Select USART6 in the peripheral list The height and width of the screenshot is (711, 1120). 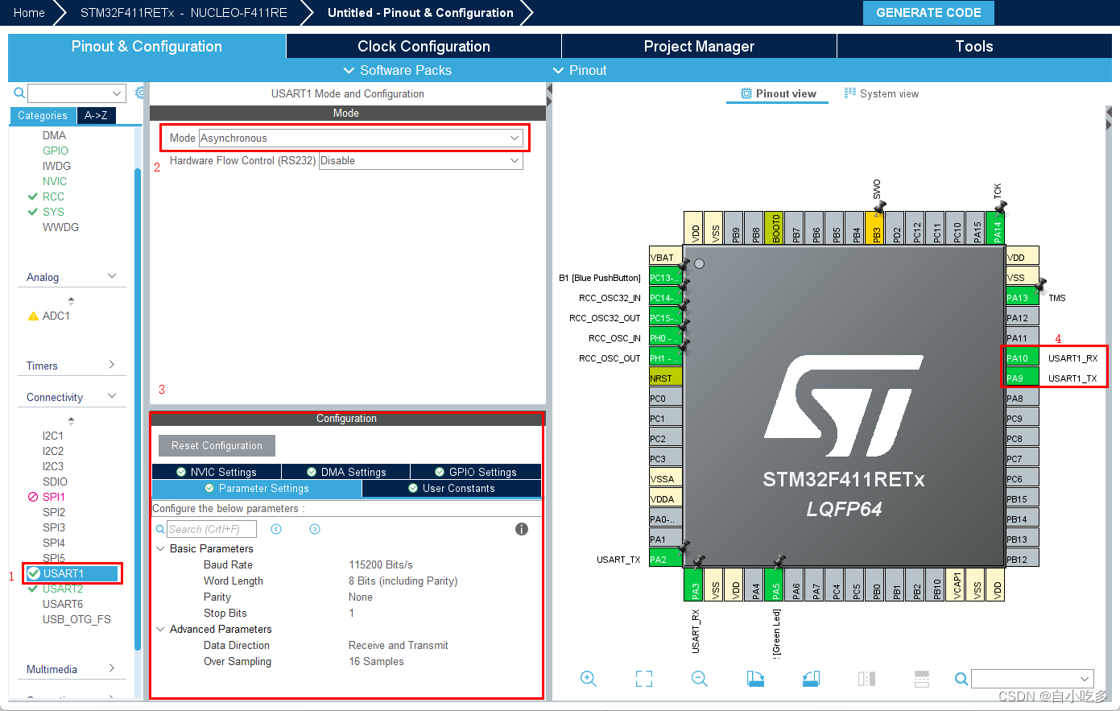coord(63,604)
